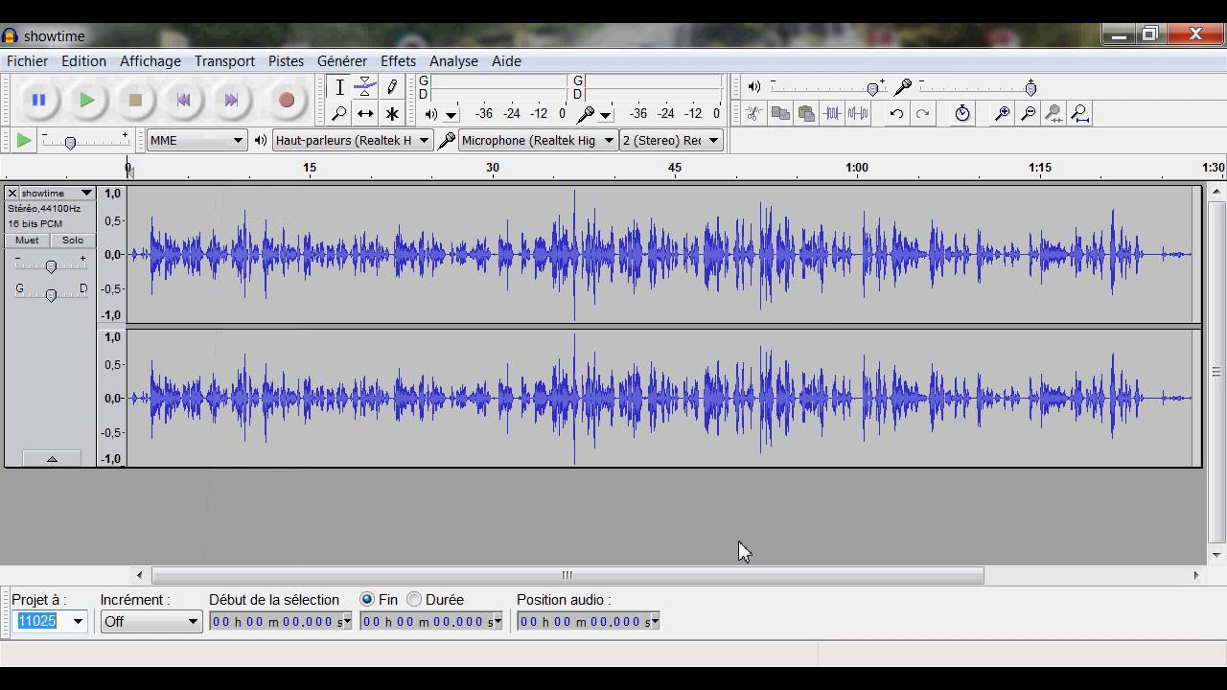Click the track gain slider handle
1227x690 pixels.
(51, 266)
